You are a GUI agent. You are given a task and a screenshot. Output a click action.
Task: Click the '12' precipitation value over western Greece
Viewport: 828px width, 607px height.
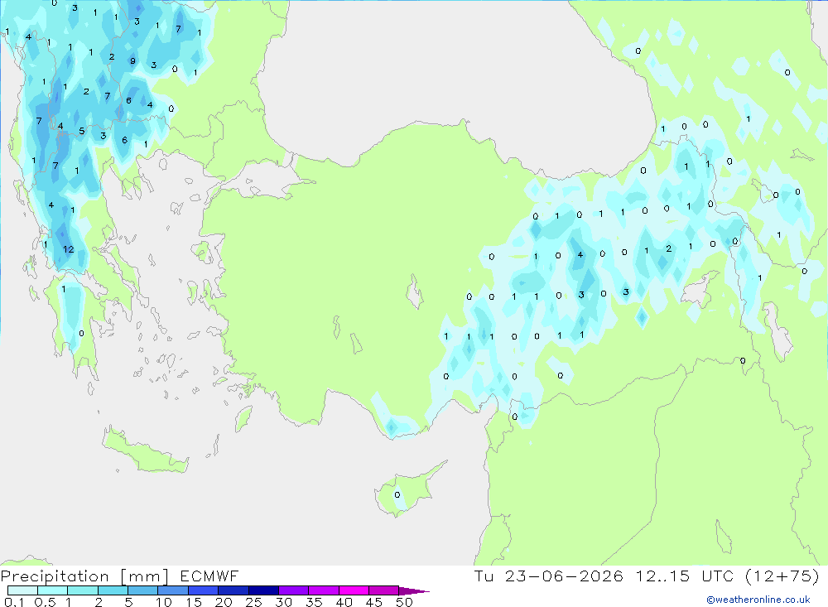(x=69, y=249)
